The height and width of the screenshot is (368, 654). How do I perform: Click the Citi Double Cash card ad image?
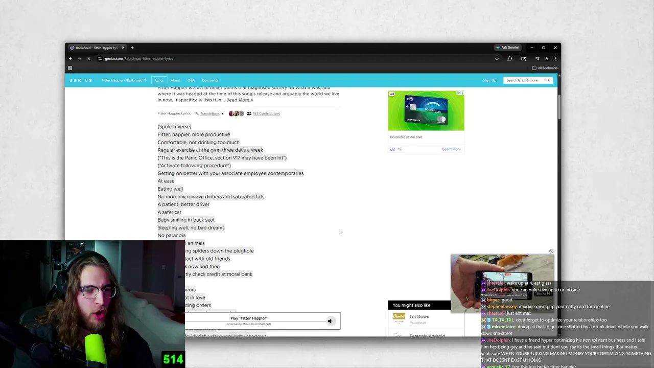point(426,111)
